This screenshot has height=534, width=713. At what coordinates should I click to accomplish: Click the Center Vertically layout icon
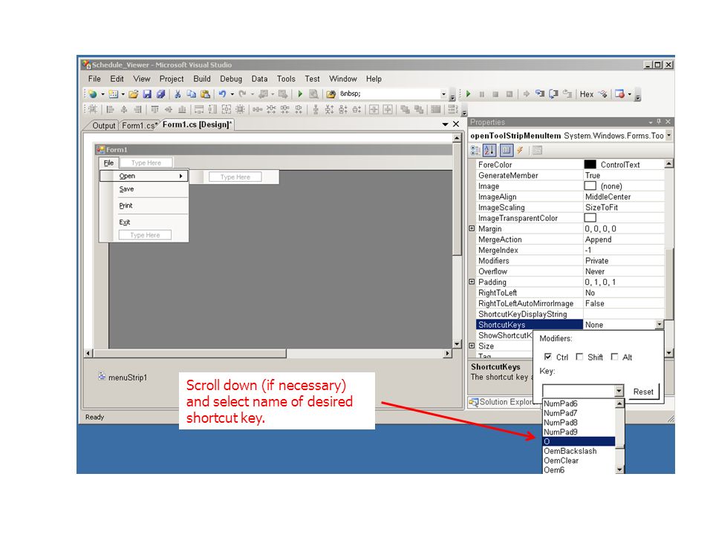point(388,110)
